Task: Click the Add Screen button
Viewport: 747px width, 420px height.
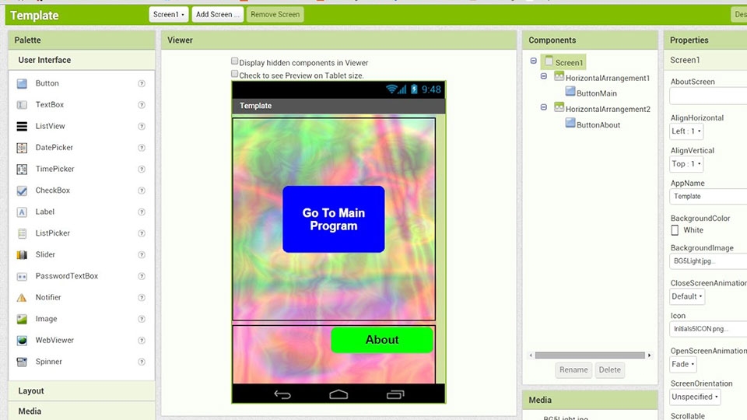Action: [218, 14]
